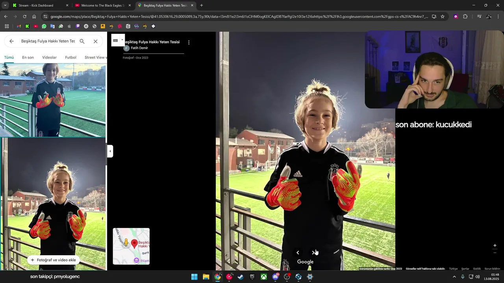504x283 pixels.
Task: Clear the Maps search box
Action: pyautogui.click(x=95, y=41)
